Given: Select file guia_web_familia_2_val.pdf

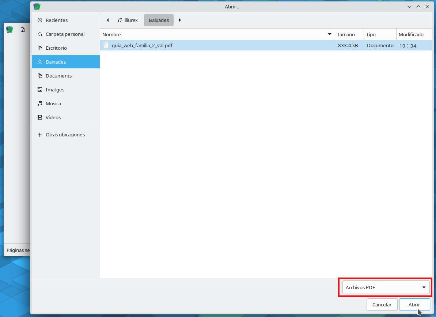Looking at the screenshot, I should pyautogui.click(x=266, y=45).
